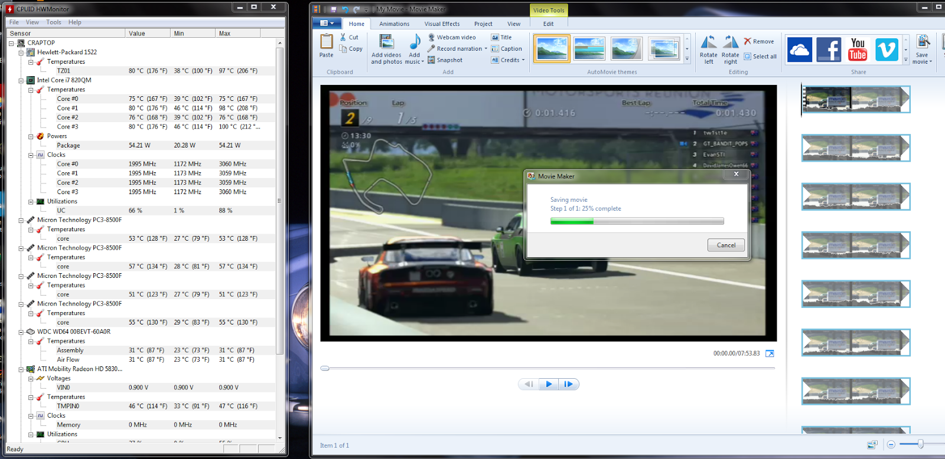The width and height of the screenshot is (945, 459).
Task: Open HWMonitor Help menu
Action: pyautogui.click(x=75, y=22)
